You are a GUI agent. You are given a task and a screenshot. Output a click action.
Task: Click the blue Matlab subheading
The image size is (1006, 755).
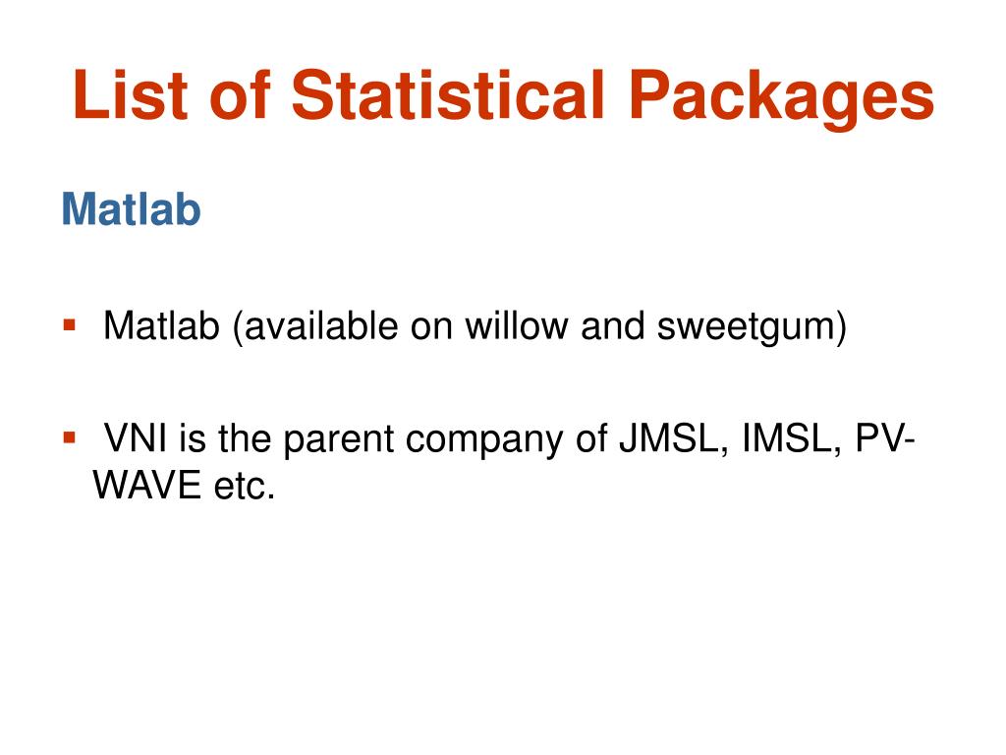[x=131, y=209]
